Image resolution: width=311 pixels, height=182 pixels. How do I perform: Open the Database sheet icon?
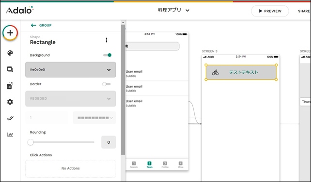tap(10, 86)
